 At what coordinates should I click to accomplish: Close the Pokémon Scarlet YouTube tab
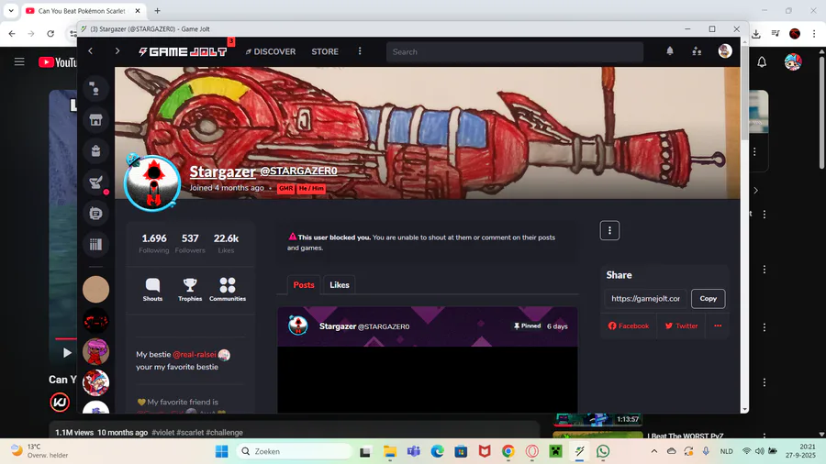138,10
